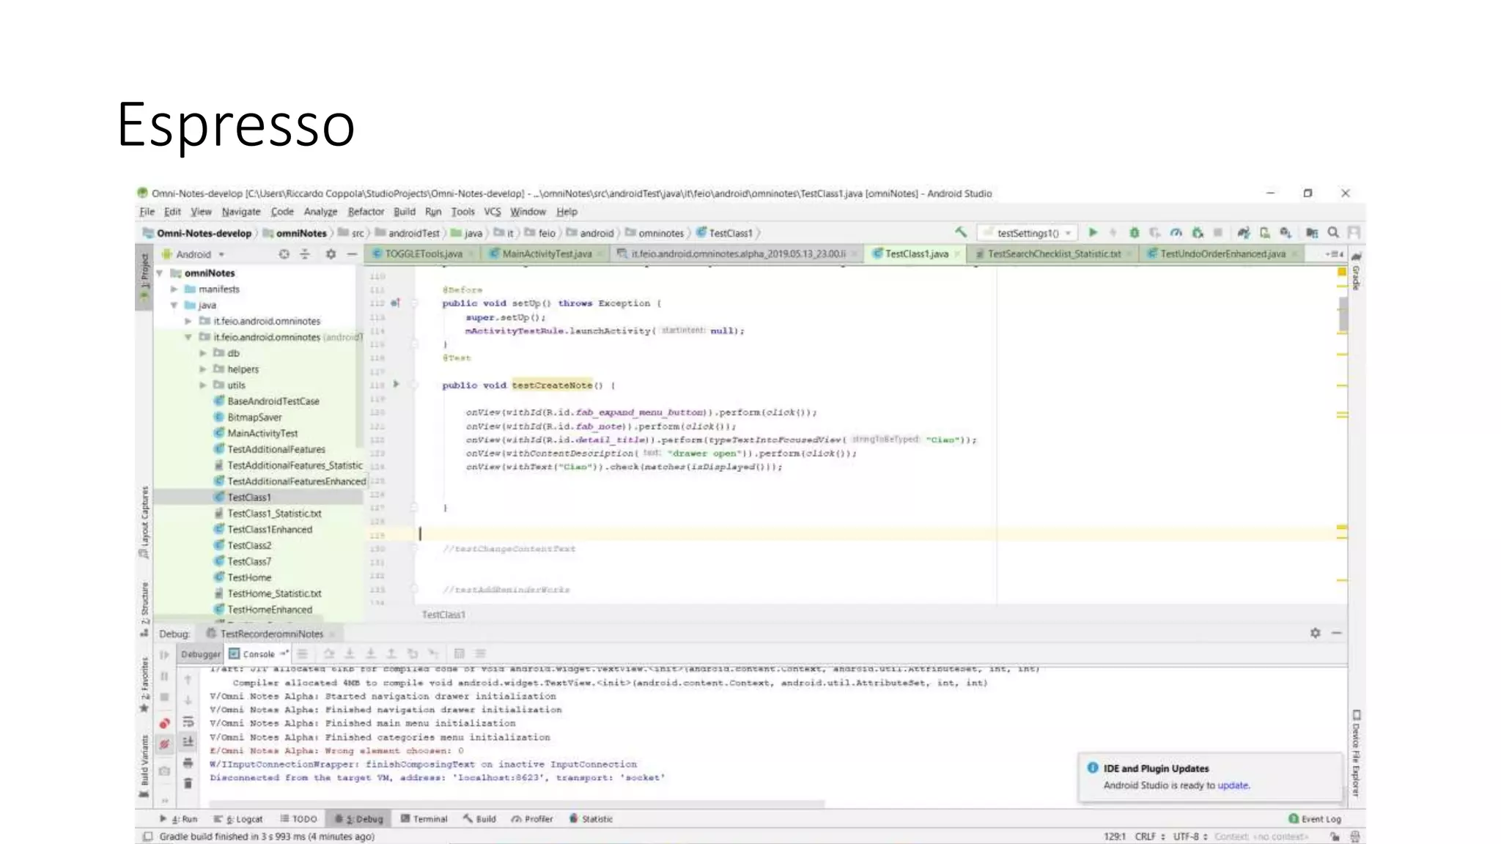Click the Make Project hammer icon

961,232
